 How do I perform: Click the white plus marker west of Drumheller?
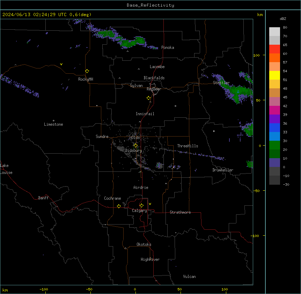point(214,131)
